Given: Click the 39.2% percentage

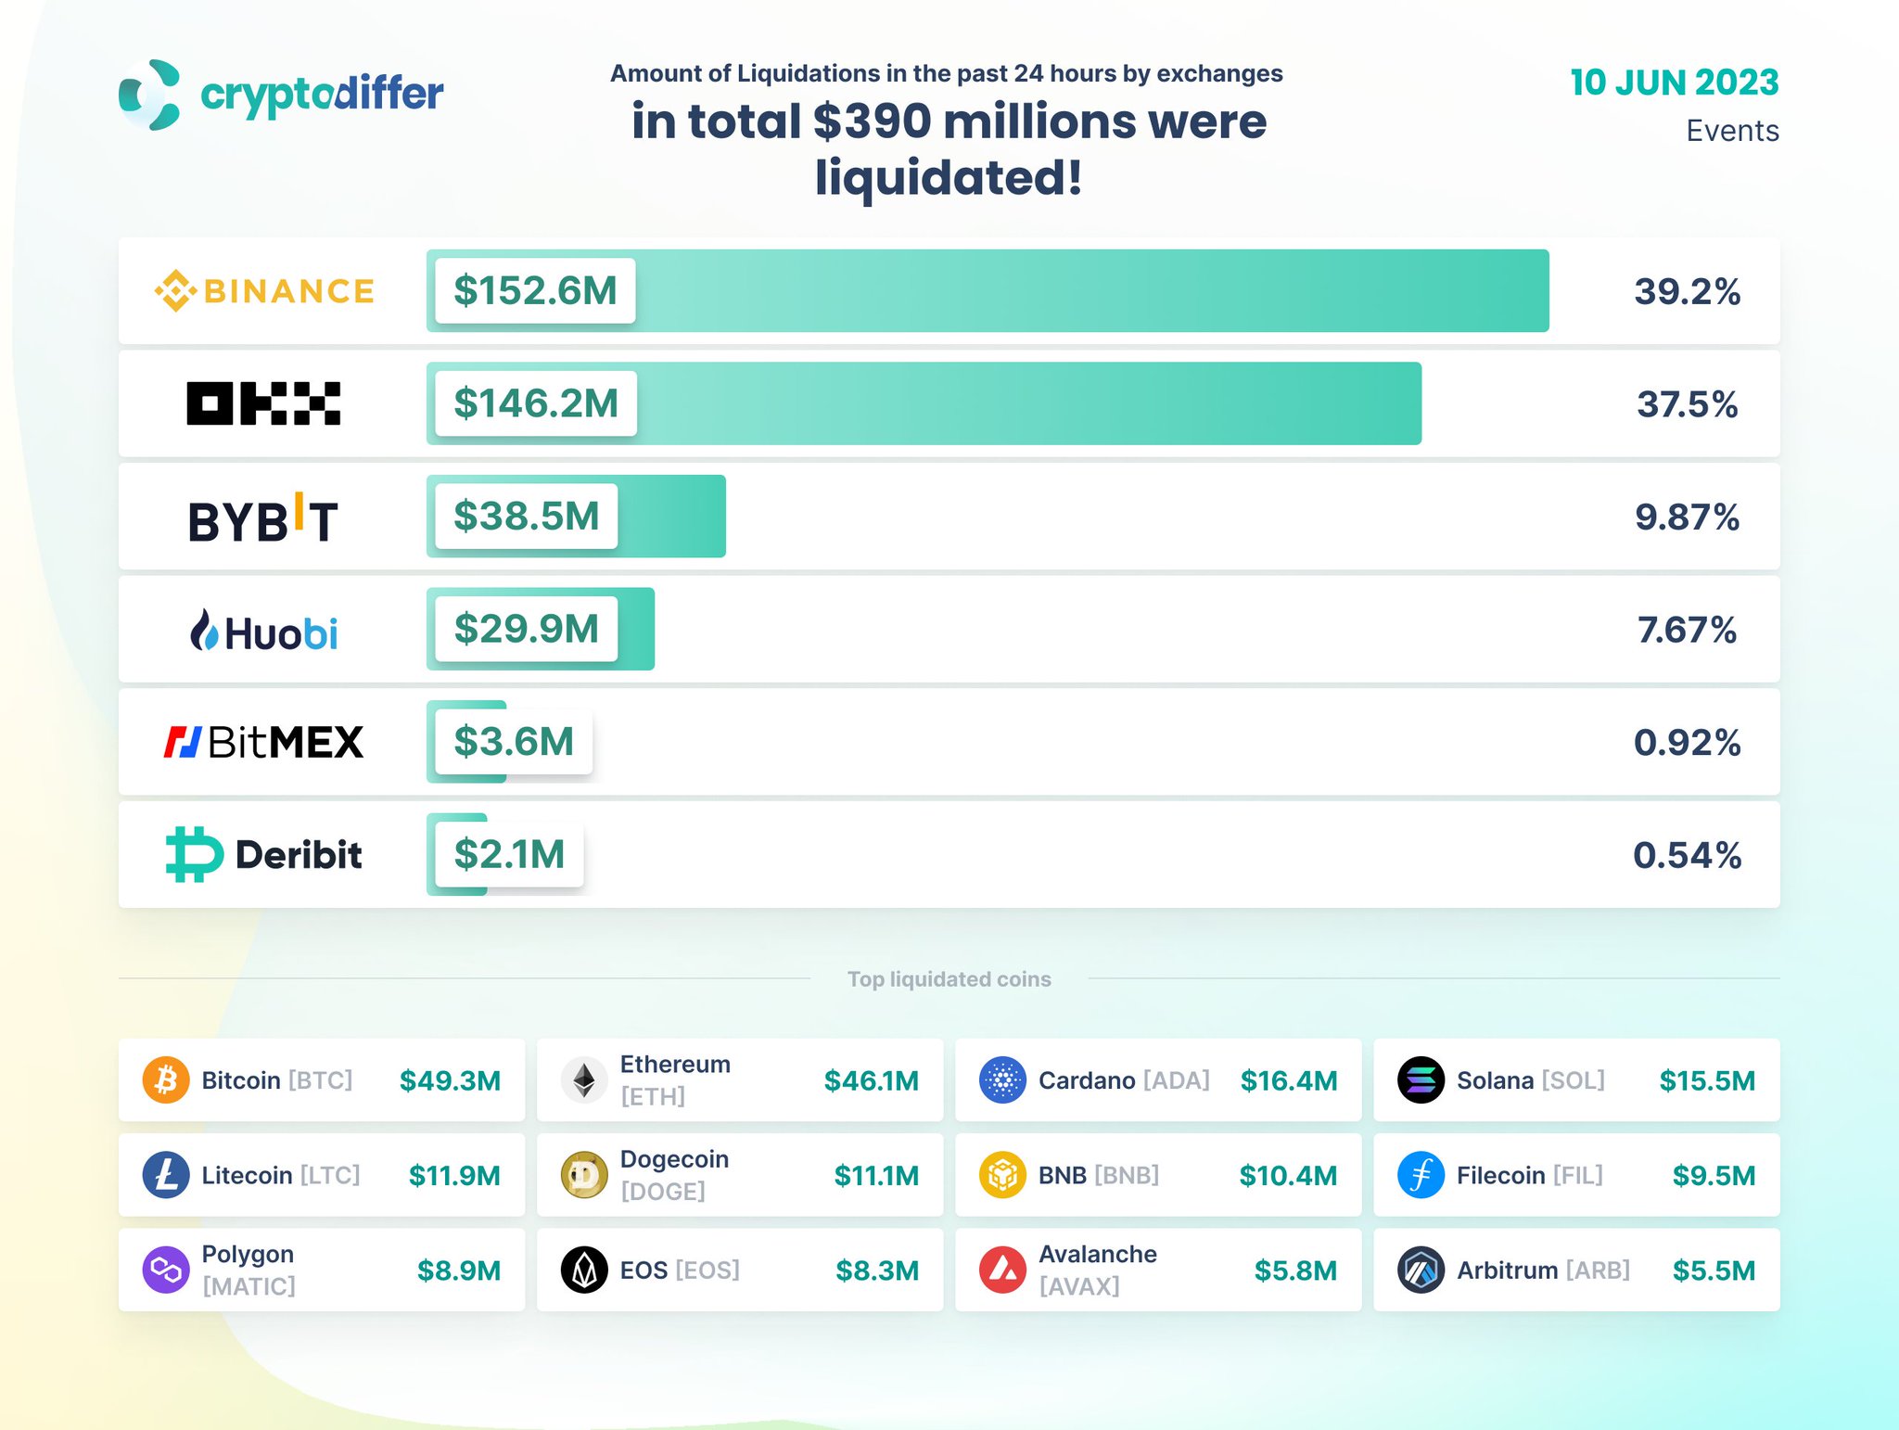Looking at the screenshot, I should [x=1687, y=291].
